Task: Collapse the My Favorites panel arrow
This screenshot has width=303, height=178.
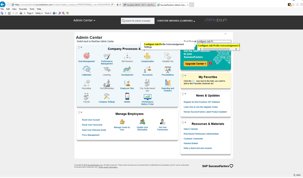Action: tap(185, 76)
